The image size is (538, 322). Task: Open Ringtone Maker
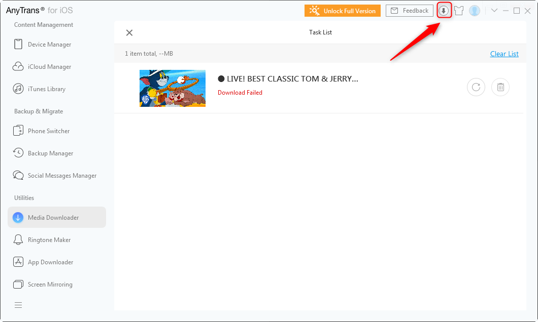click(x=49, y=240)
